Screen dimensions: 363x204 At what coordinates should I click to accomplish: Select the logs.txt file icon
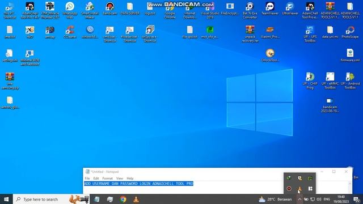coord(150,9)
